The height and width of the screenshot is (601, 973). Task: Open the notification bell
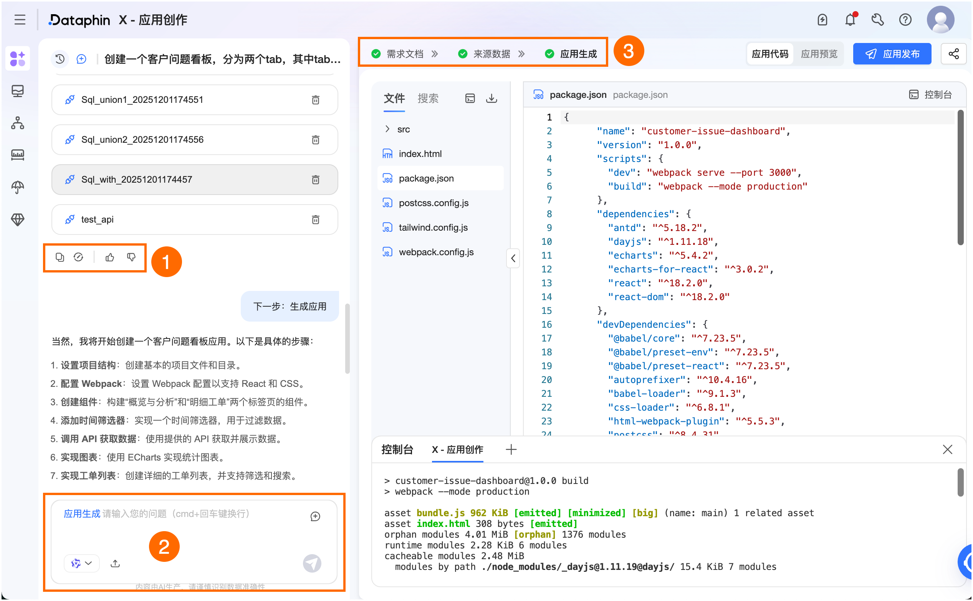[x=850, y=20]
